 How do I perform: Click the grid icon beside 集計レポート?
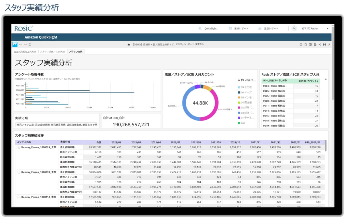click(230, 28)
